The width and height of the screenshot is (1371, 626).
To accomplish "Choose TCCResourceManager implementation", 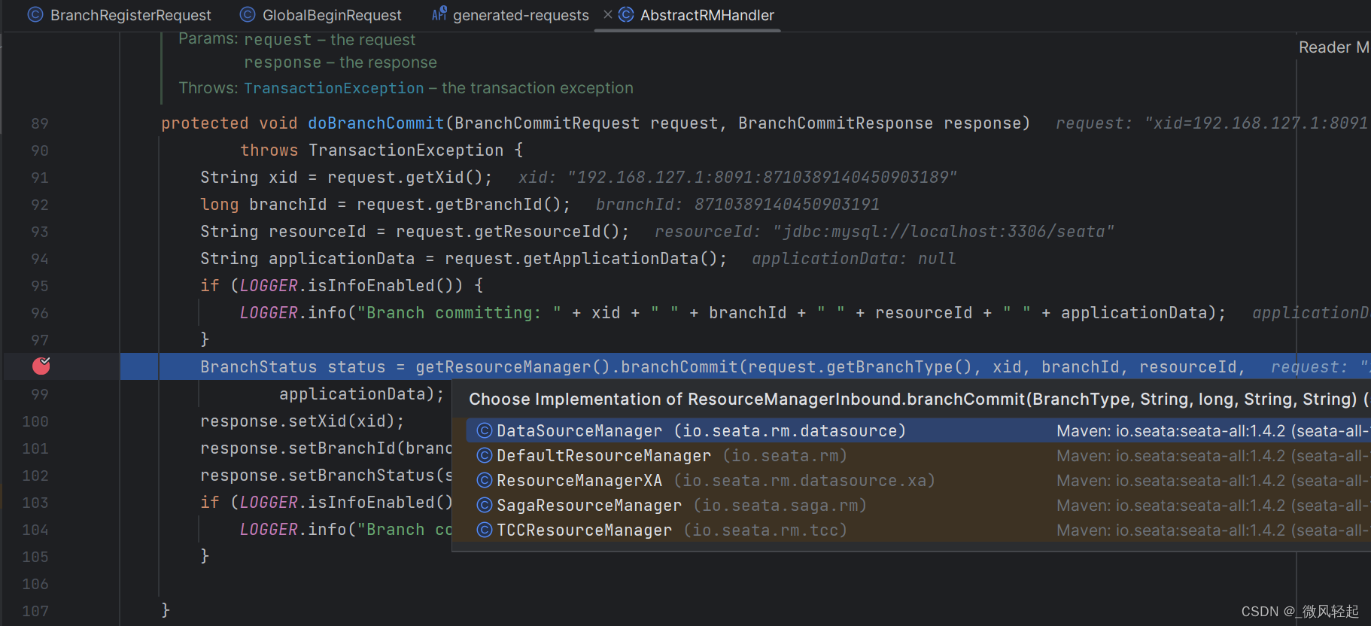I will (918, 530).
